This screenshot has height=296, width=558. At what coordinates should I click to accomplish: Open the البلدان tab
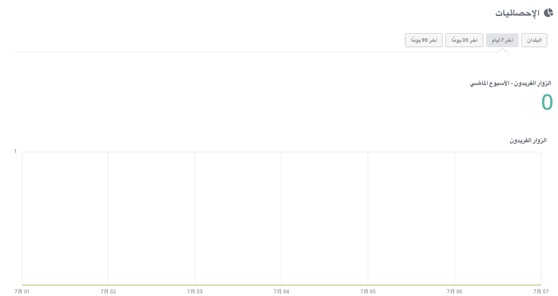pos(534,40)
